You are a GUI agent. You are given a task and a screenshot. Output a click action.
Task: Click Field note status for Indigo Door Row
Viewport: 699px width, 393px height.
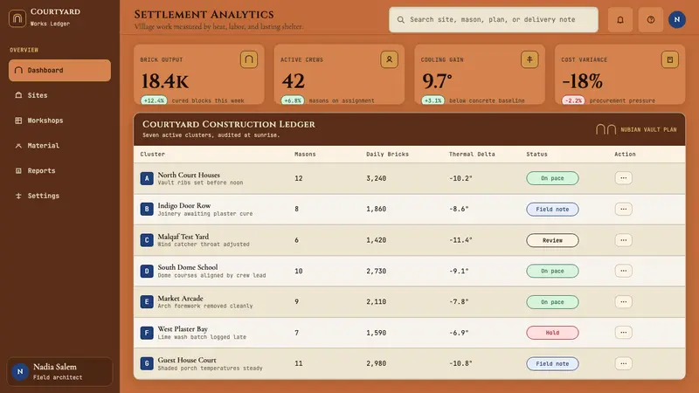552,209
